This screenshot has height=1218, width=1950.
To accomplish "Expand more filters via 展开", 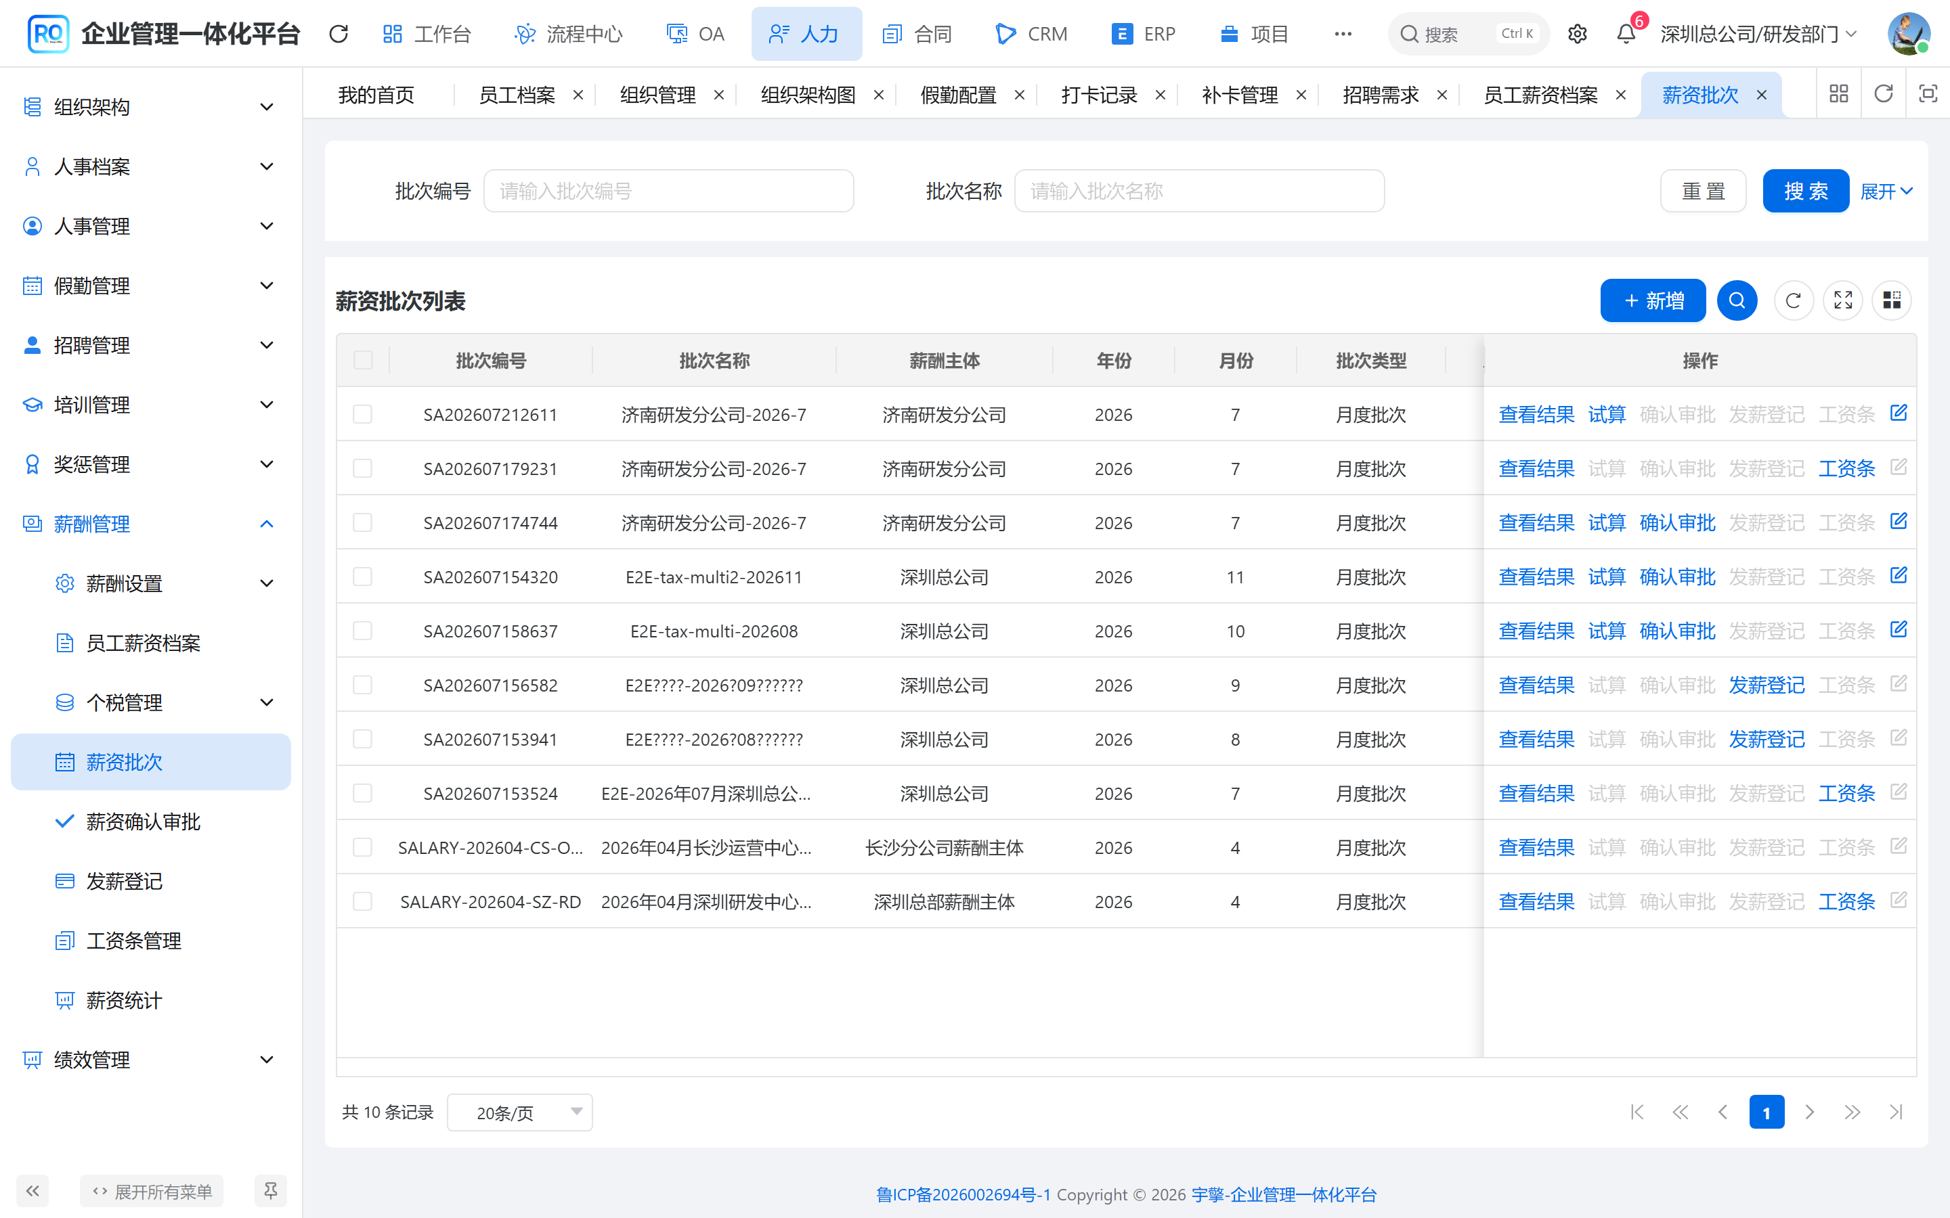I will 1886,191.
